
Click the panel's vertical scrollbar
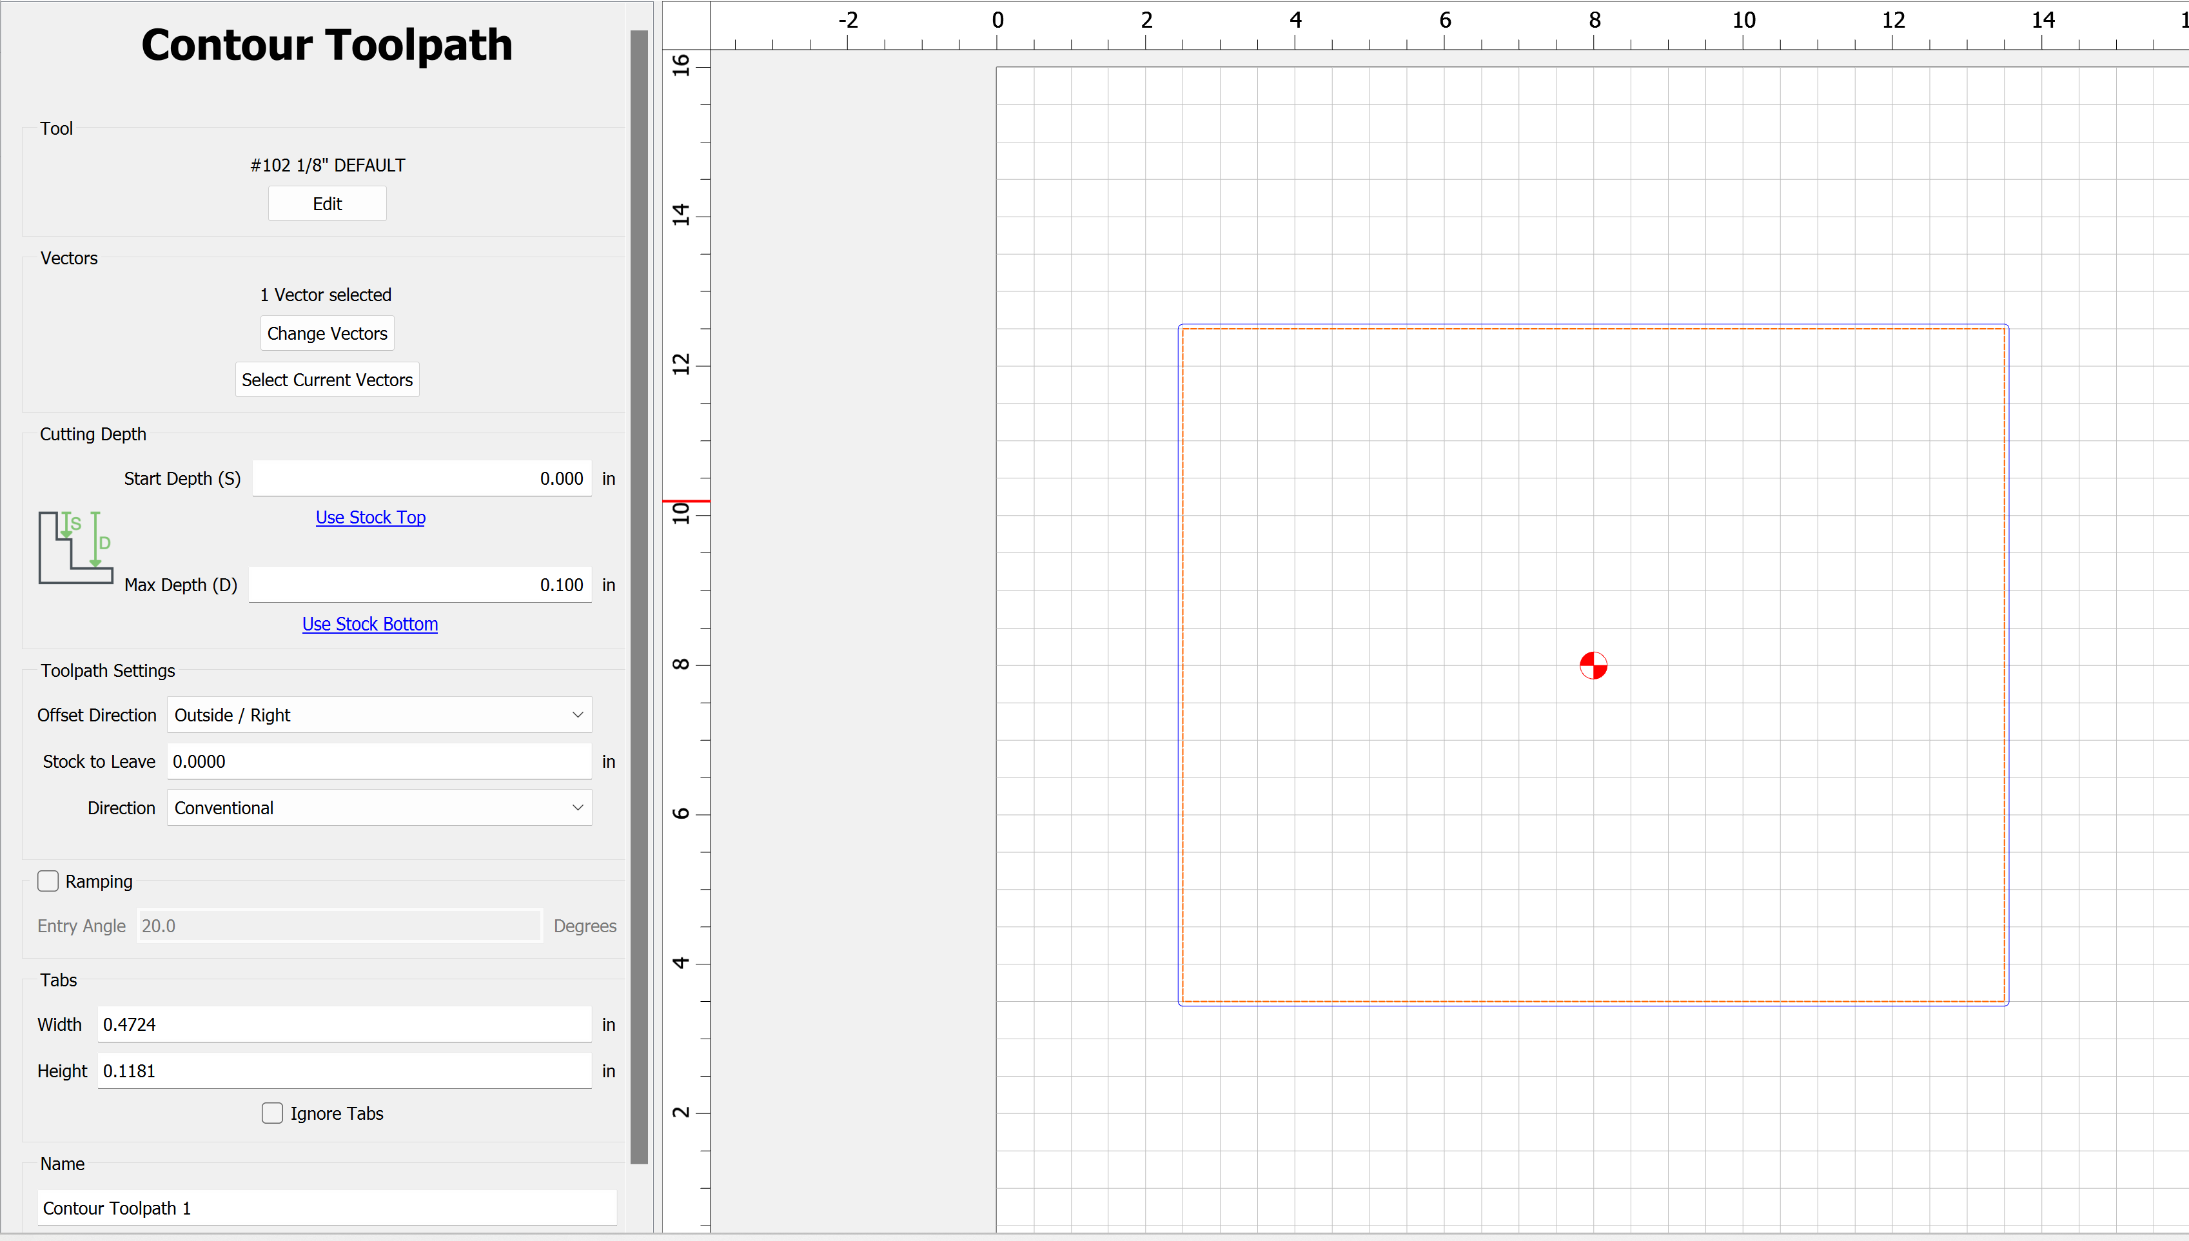[x=640, y=596]
